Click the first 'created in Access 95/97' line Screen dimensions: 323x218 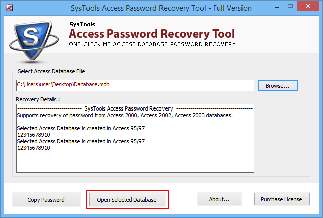pos(81,128)
